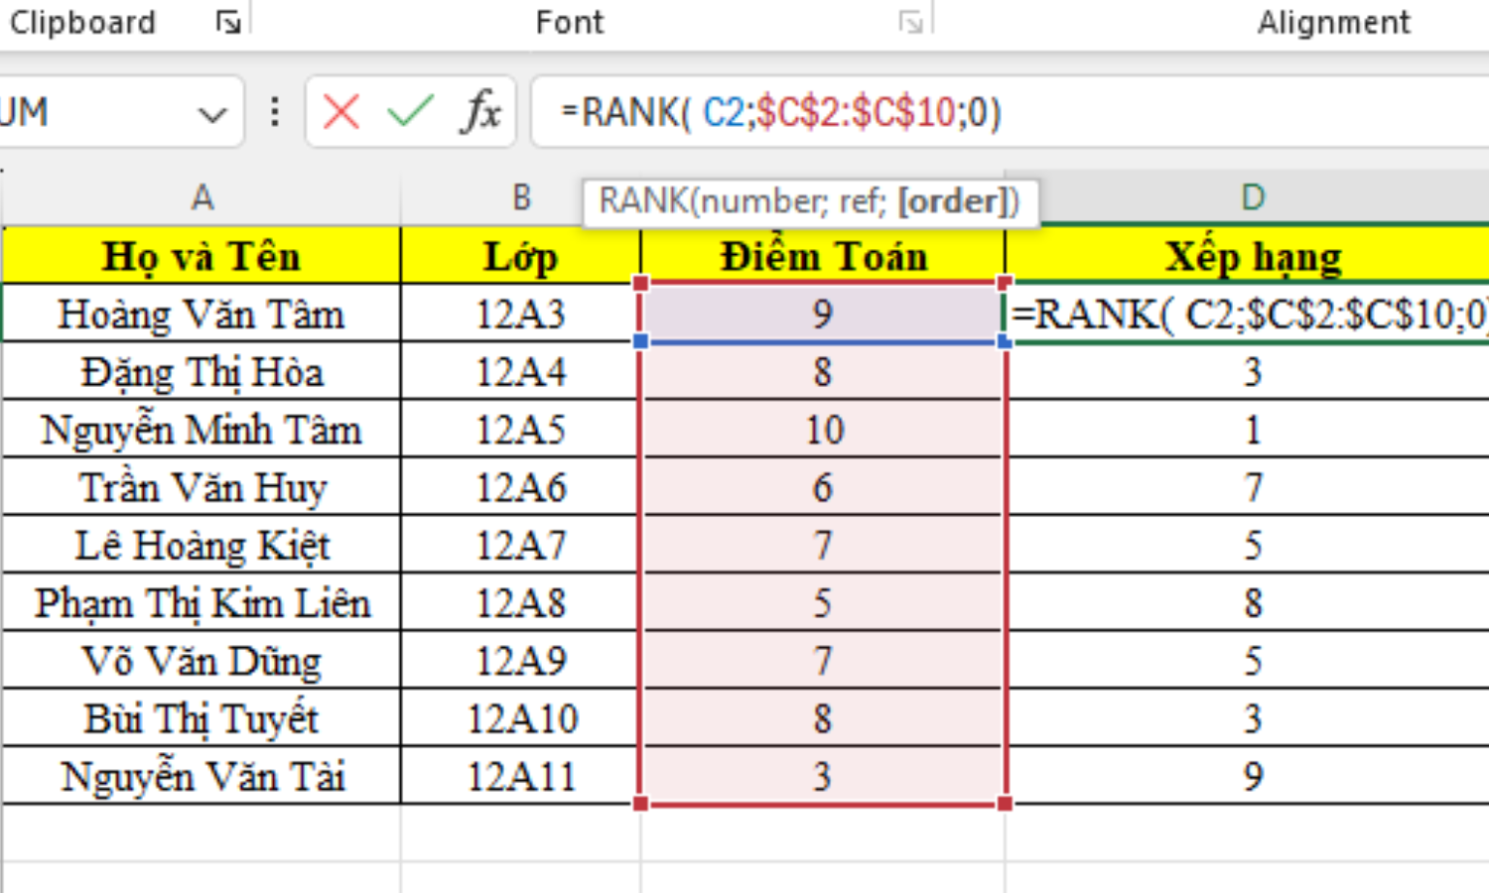Select rank cell 8 for Phạm Thị Kim Liên
The width and height of the screenshot is (1489, 893).
(x=1249, y=602)
